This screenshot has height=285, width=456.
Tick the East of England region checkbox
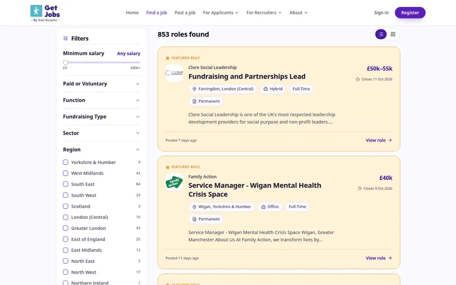point(66,239)
